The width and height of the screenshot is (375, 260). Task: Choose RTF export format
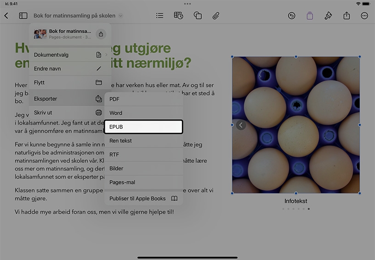coord(144,155)
